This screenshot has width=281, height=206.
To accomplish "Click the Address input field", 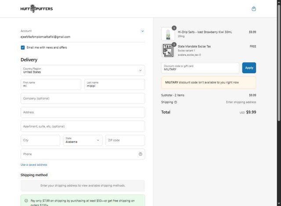I will click(83, 112).
